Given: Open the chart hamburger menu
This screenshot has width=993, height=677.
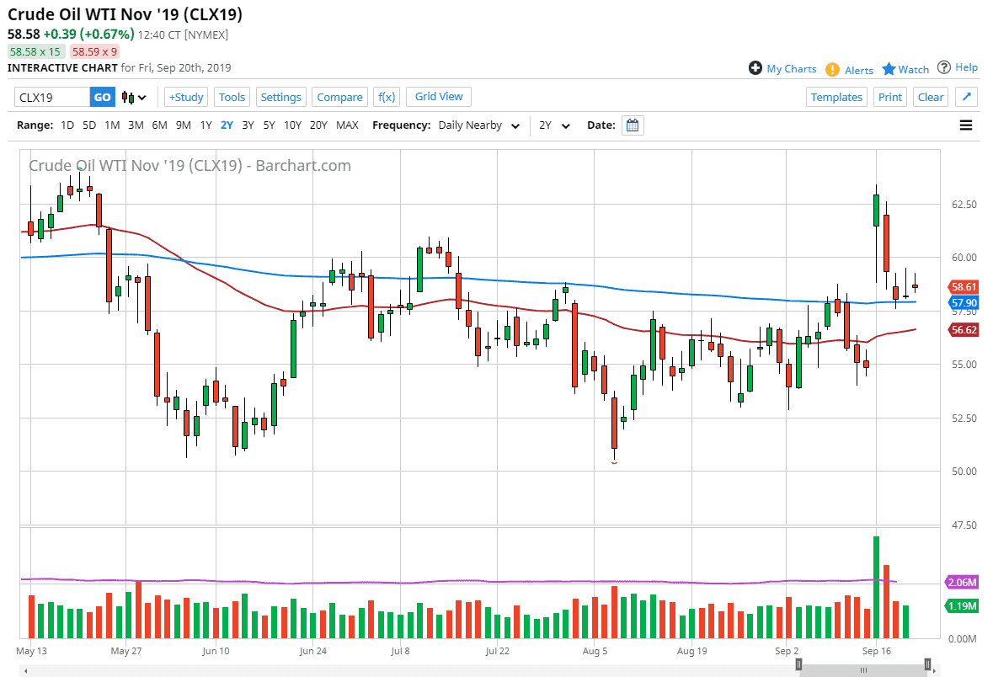Looking at the screenshot, I should click(x=965, y=125).
